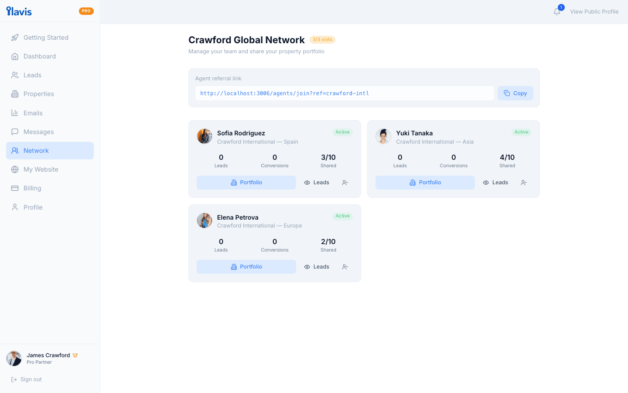Open Elena Petrova's Portfolio
The image size is (628, 393).
(x=246, y=266)
